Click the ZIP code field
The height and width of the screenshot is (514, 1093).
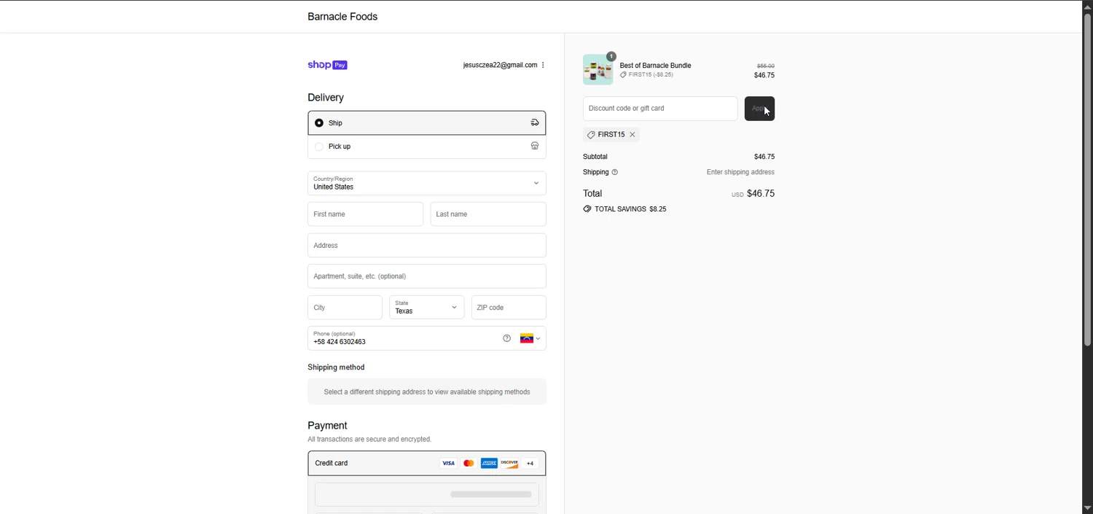point(509,307)
